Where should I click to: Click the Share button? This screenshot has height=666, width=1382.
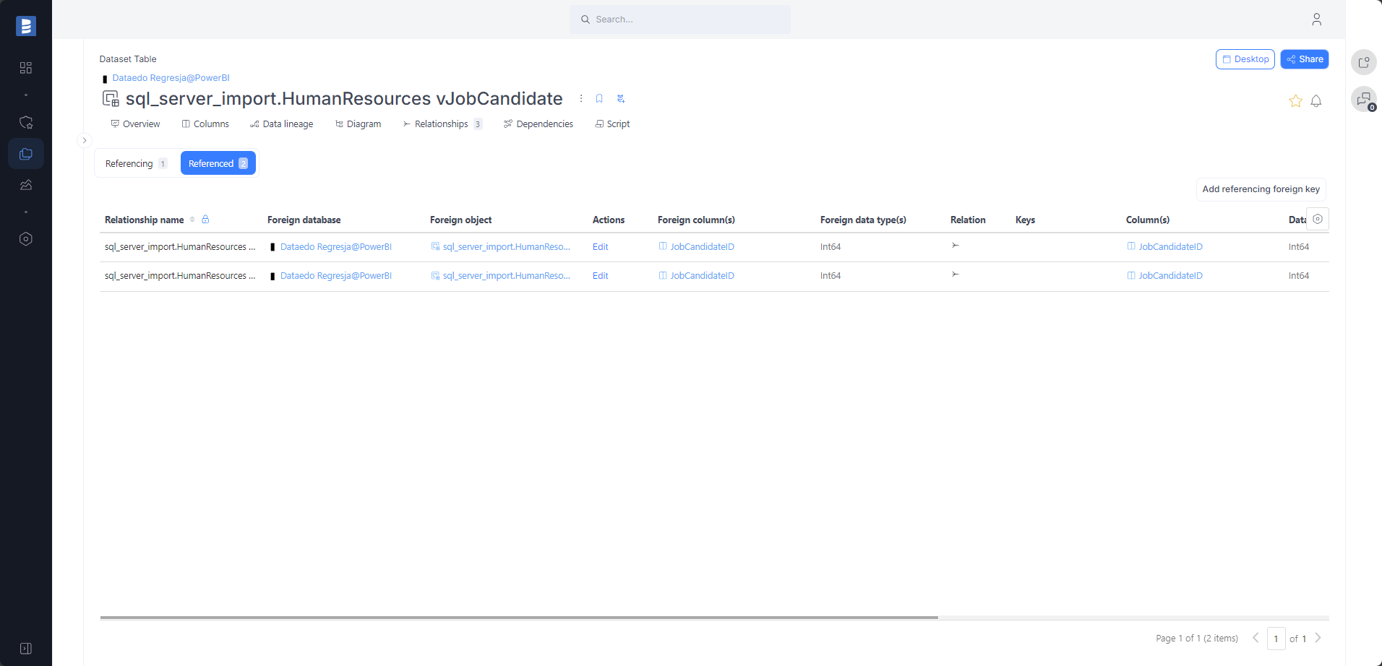tap(1305, 59)
